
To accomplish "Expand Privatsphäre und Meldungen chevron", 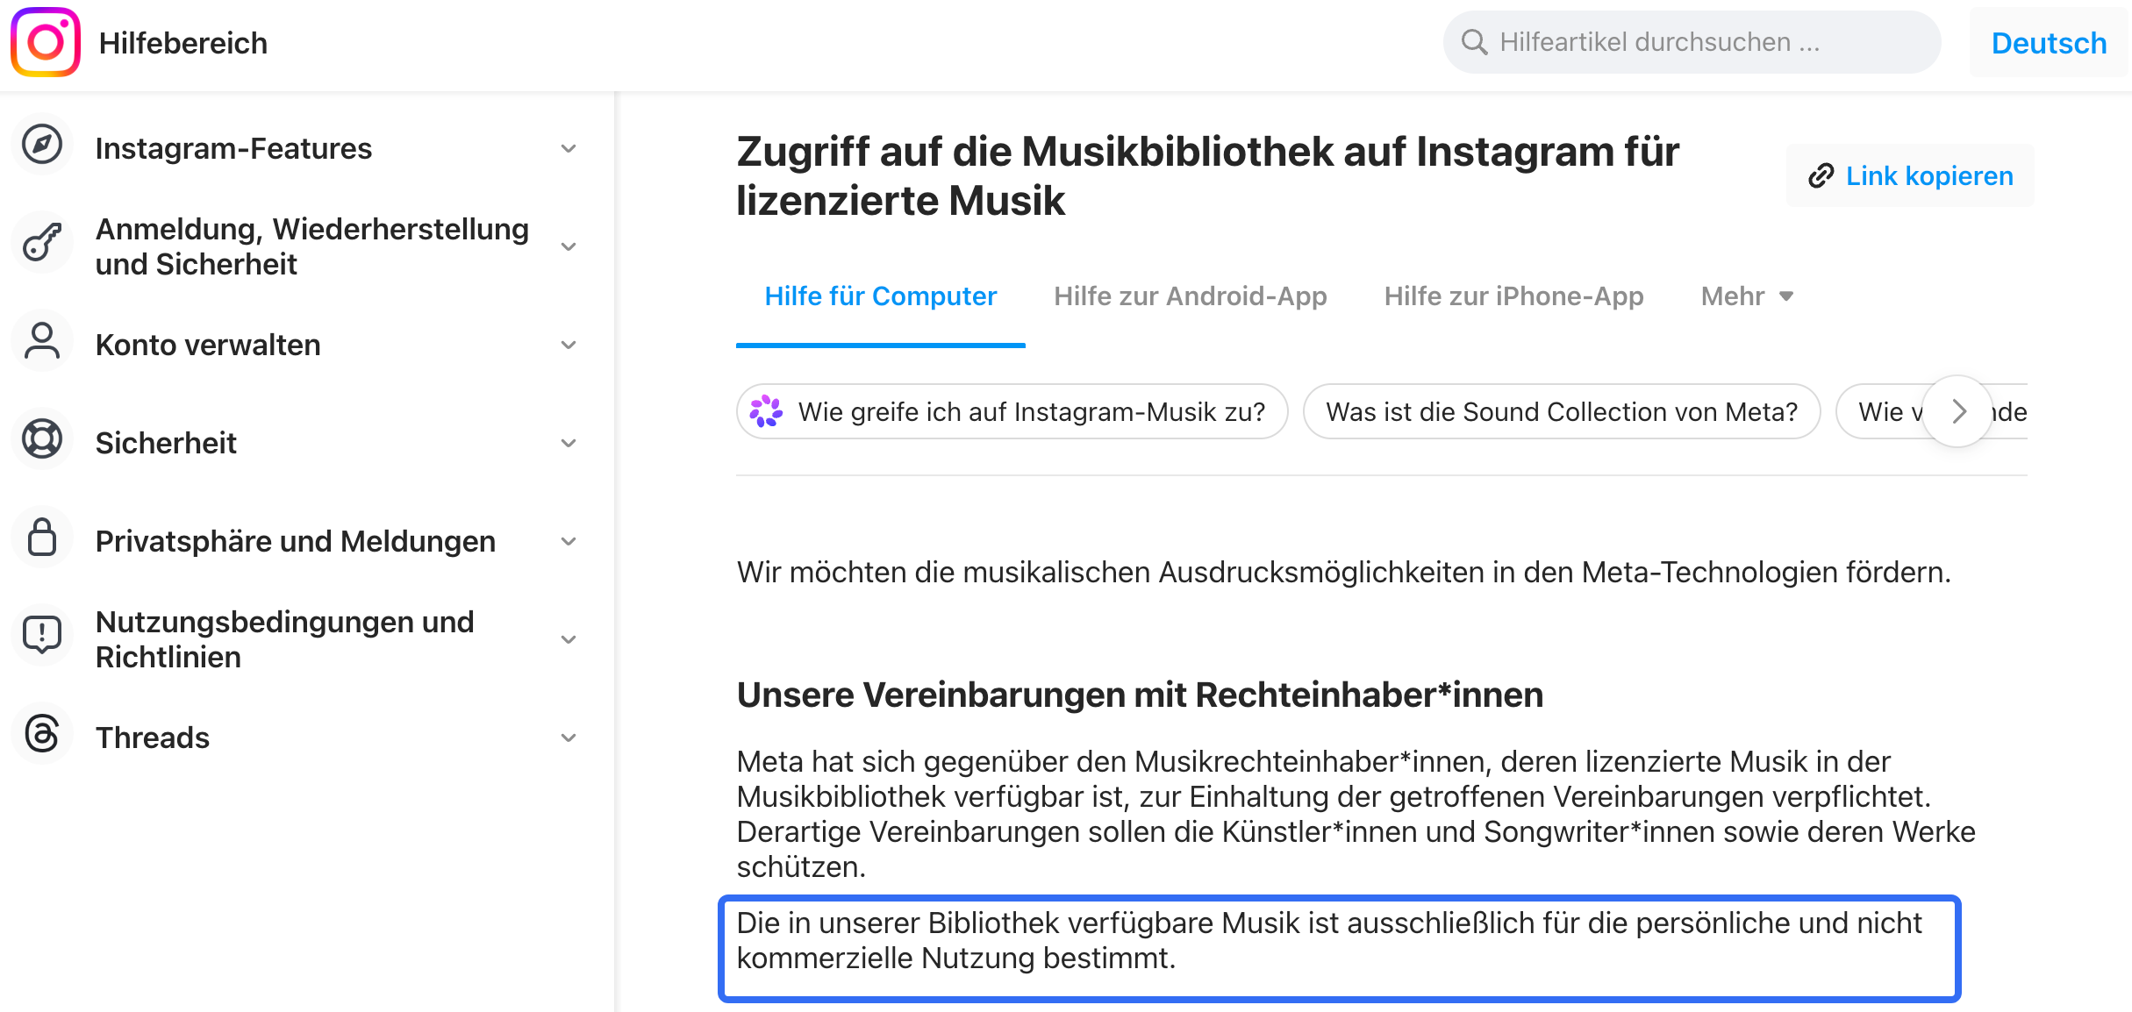I will pos(569,542).
